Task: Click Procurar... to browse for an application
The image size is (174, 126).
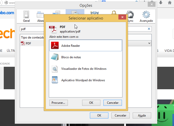Action: 59,103
